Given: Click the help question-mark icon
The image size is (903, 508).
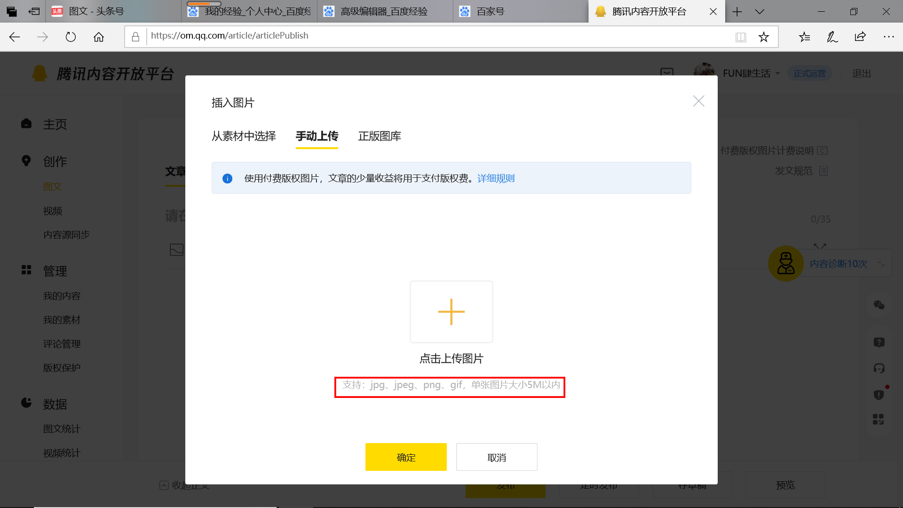Looking at the screenshot, I should click(x=879, y=342).
